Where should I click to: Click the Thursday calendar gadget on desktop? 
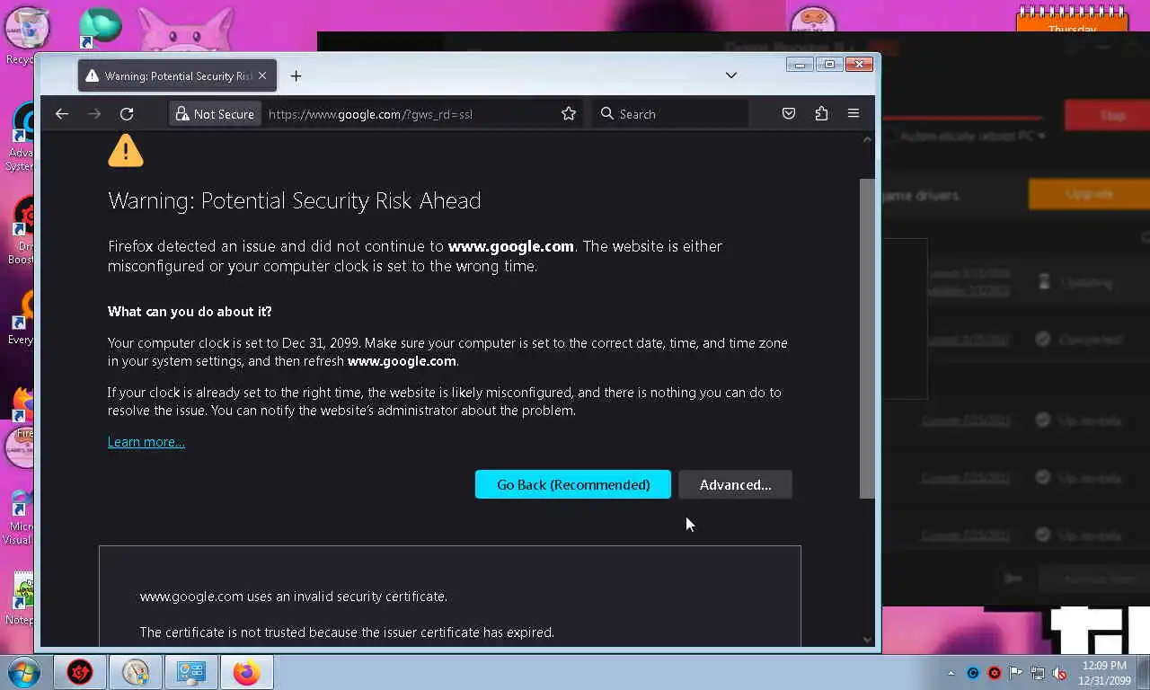pos(1071,20)
